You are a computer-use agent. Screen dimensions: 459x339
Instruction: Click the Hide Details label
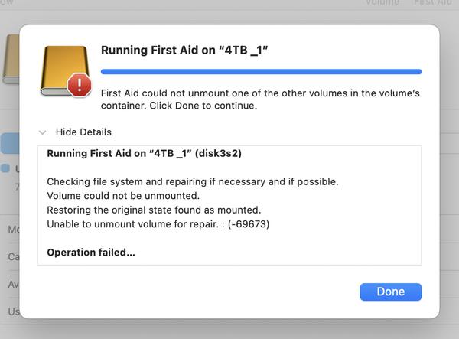coord(83,132)
